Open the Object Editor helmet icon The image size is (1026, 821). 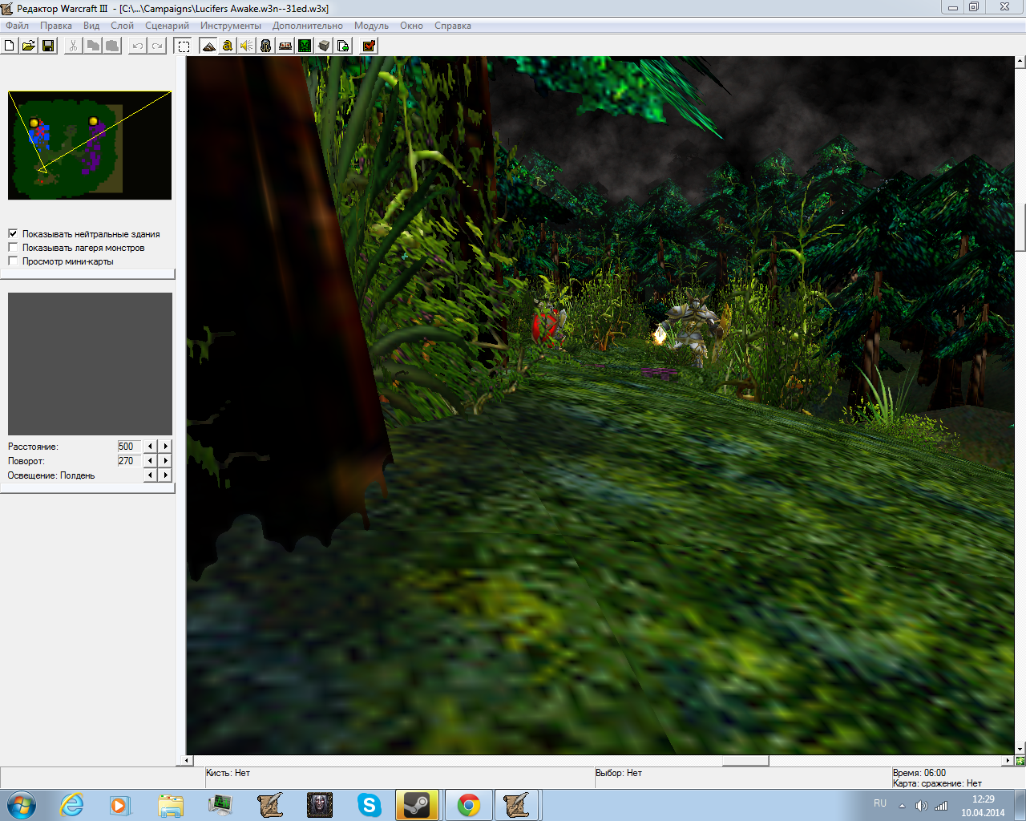coord(266,46)
